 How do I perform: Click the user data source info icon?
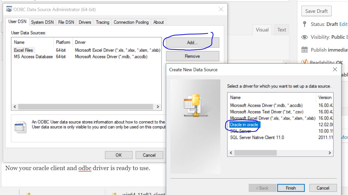tap(20, 127)
